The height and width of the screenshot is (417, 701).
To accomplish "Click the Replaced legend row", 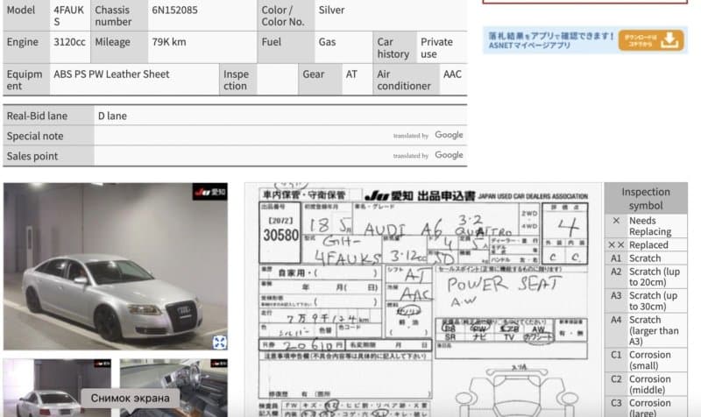I will (646, 244).
